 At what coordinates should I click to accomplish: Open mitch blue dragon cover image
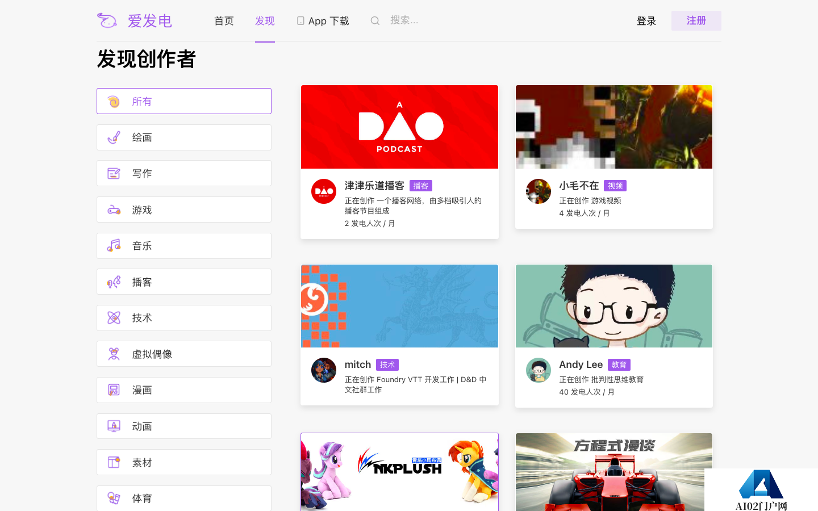399,306
